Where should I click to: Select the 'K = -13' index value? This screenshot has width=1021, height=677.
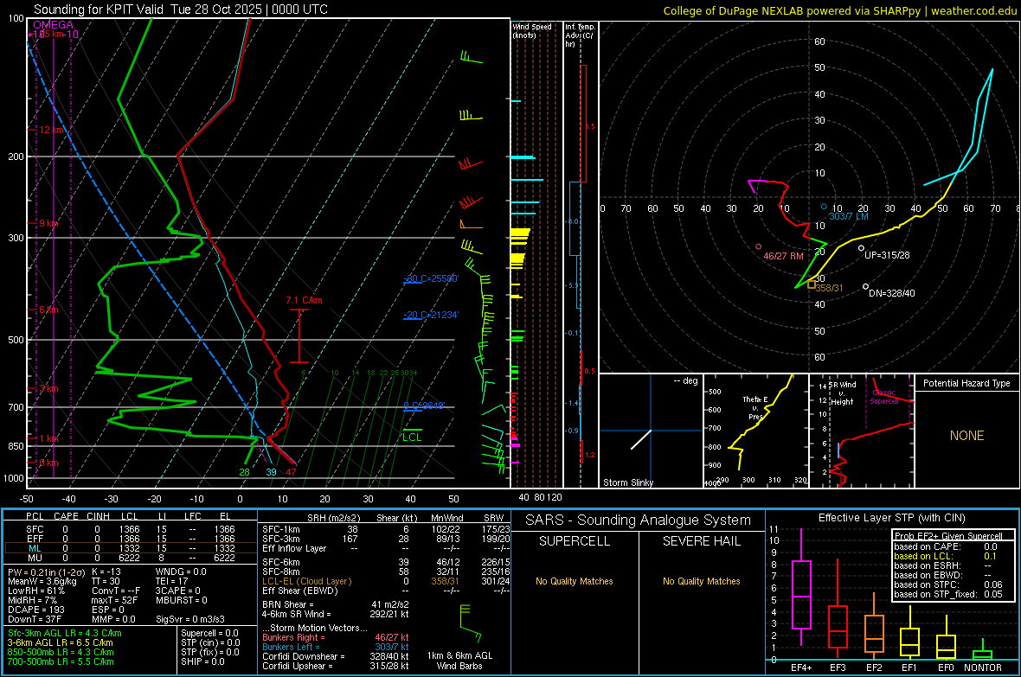106,572
